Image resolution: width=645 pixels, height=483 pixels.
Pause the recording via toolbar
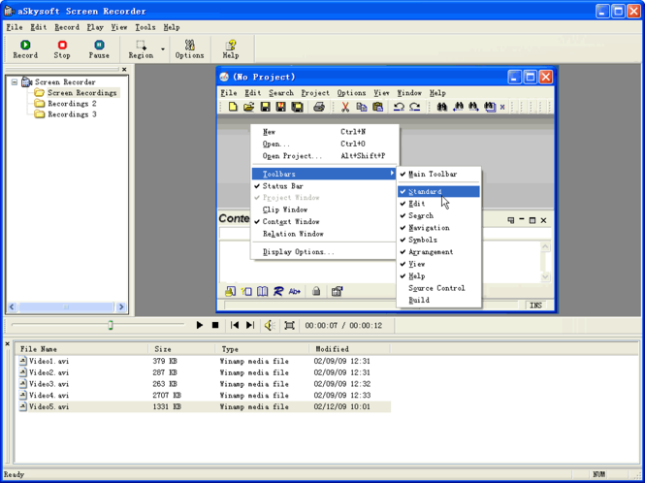99,49
